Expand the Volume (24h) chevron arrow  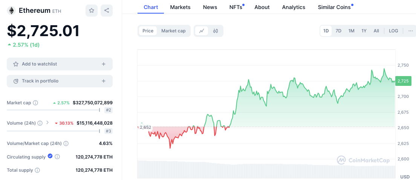click(47, 122)
